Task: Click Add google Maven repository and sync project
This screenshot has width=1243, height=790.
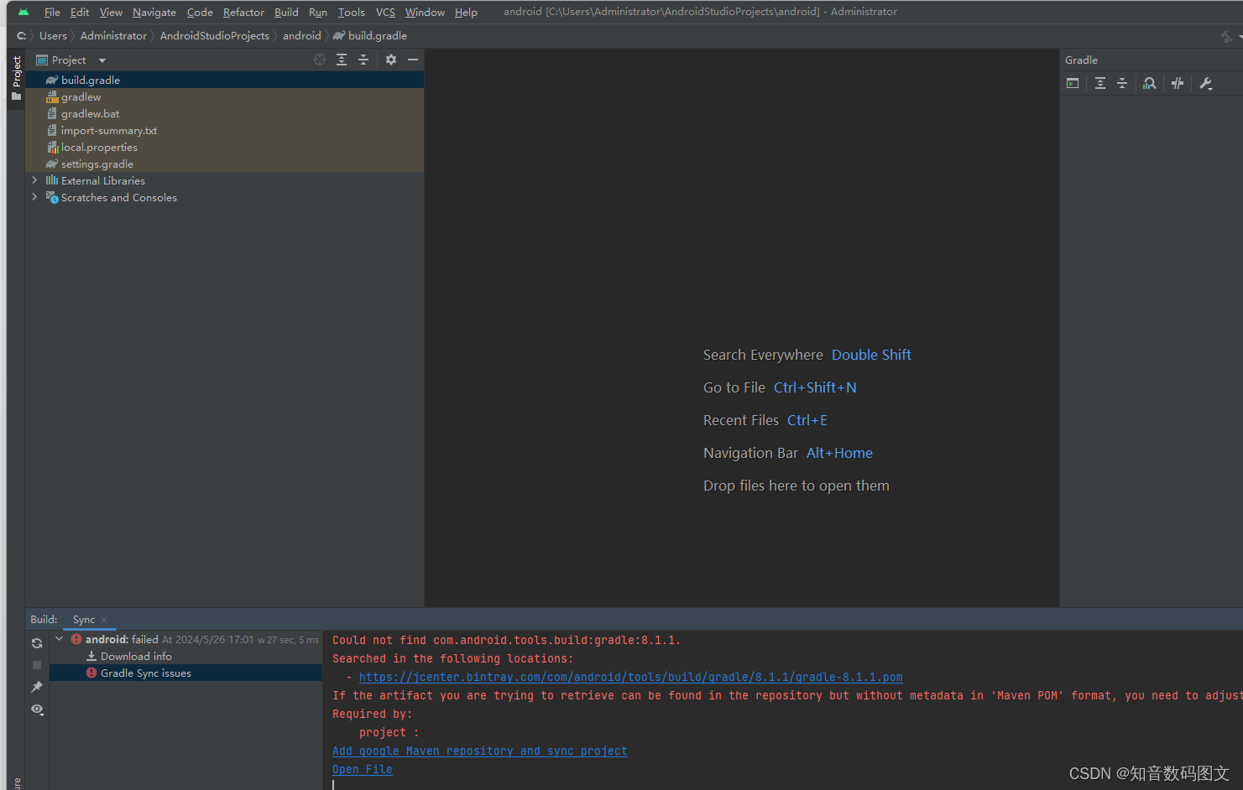Action: tap(480, 751)
